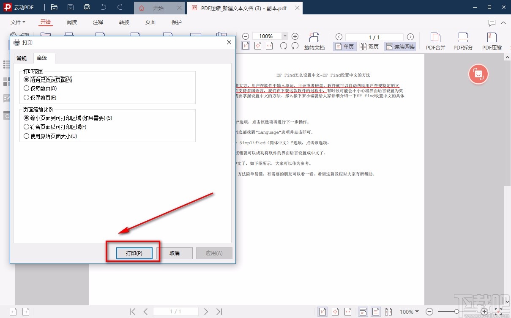Toggle continuous view icon in bottom bar
The width and height of the screenshot is (511, 318).
363,312
